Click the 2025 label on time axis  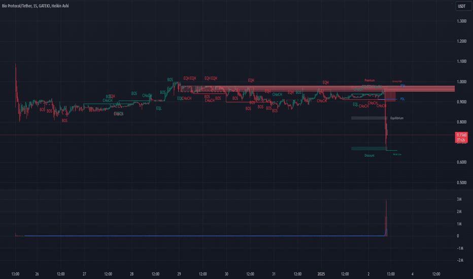tap(321, 274)
